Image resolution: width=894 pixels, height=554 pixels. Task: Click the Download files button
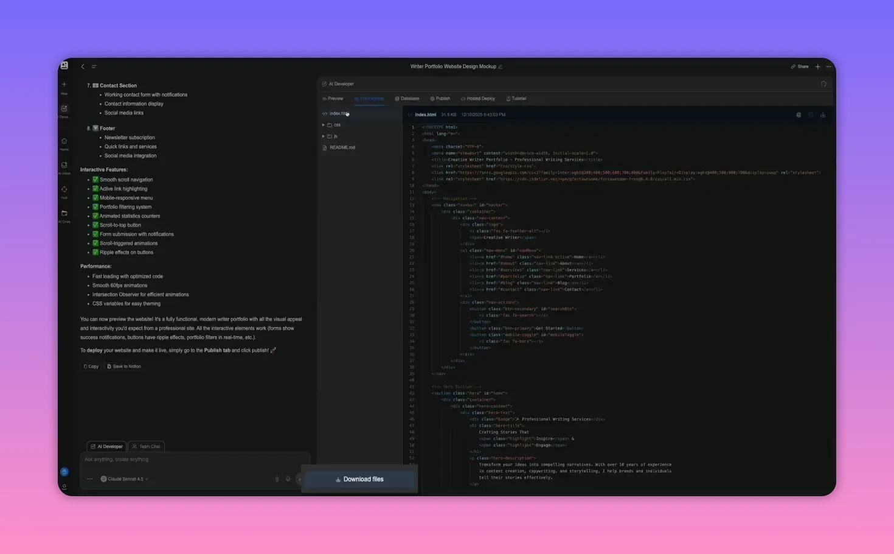click(x=359, y=479)
